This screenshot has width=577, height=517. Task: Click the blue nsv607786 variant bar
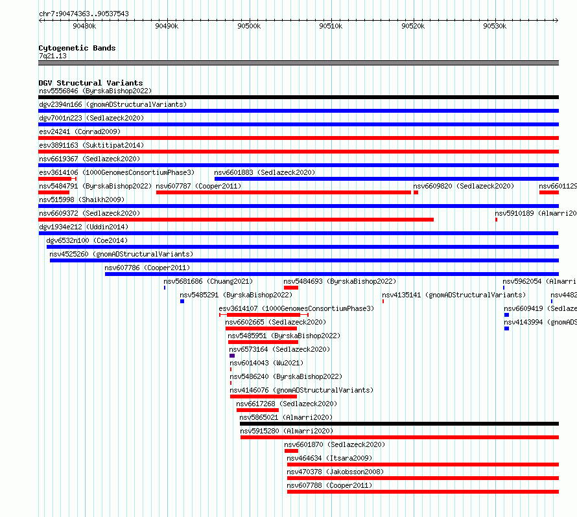click(332, 274)
